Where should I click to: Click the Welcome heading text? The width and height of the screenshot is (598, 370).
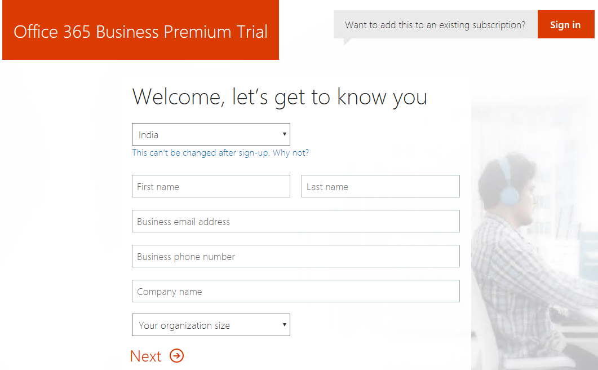279,96
